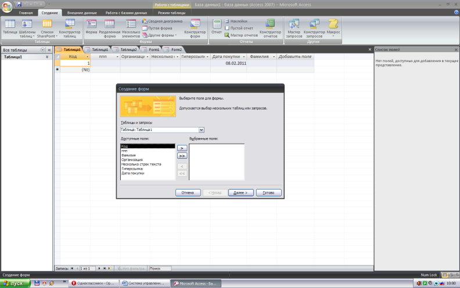Go to first record navigation button
Viewport: 460px width, 288px height.
(72, 268)
